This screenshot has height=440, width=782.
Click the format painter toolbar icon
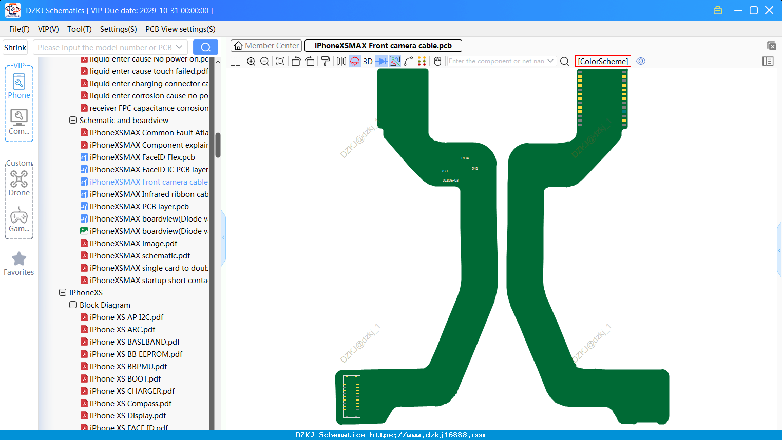pos(326,61)
